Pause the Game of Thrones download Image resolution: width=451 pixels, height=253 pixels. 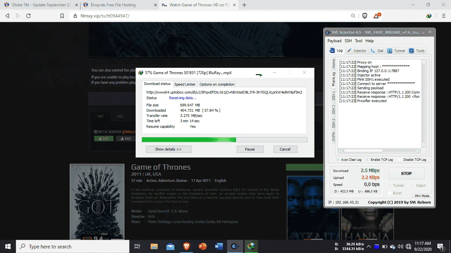point(250,149)
